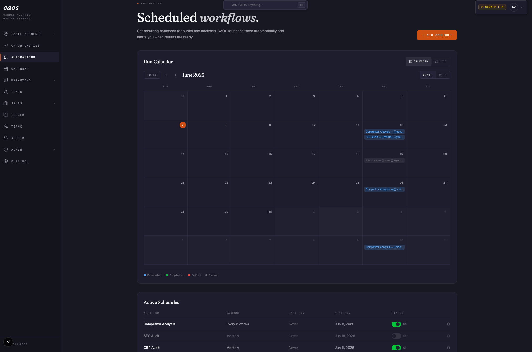The image size is (532, 352).
Task: Open Competitor Analysis event on June 26
Action: coord(384,190)
